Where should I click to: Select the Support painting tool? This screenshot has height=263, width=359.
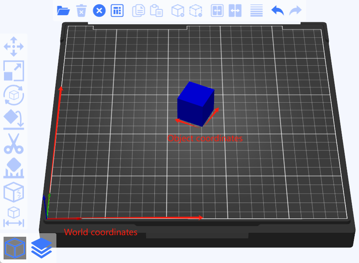click(x=14, y=167)
